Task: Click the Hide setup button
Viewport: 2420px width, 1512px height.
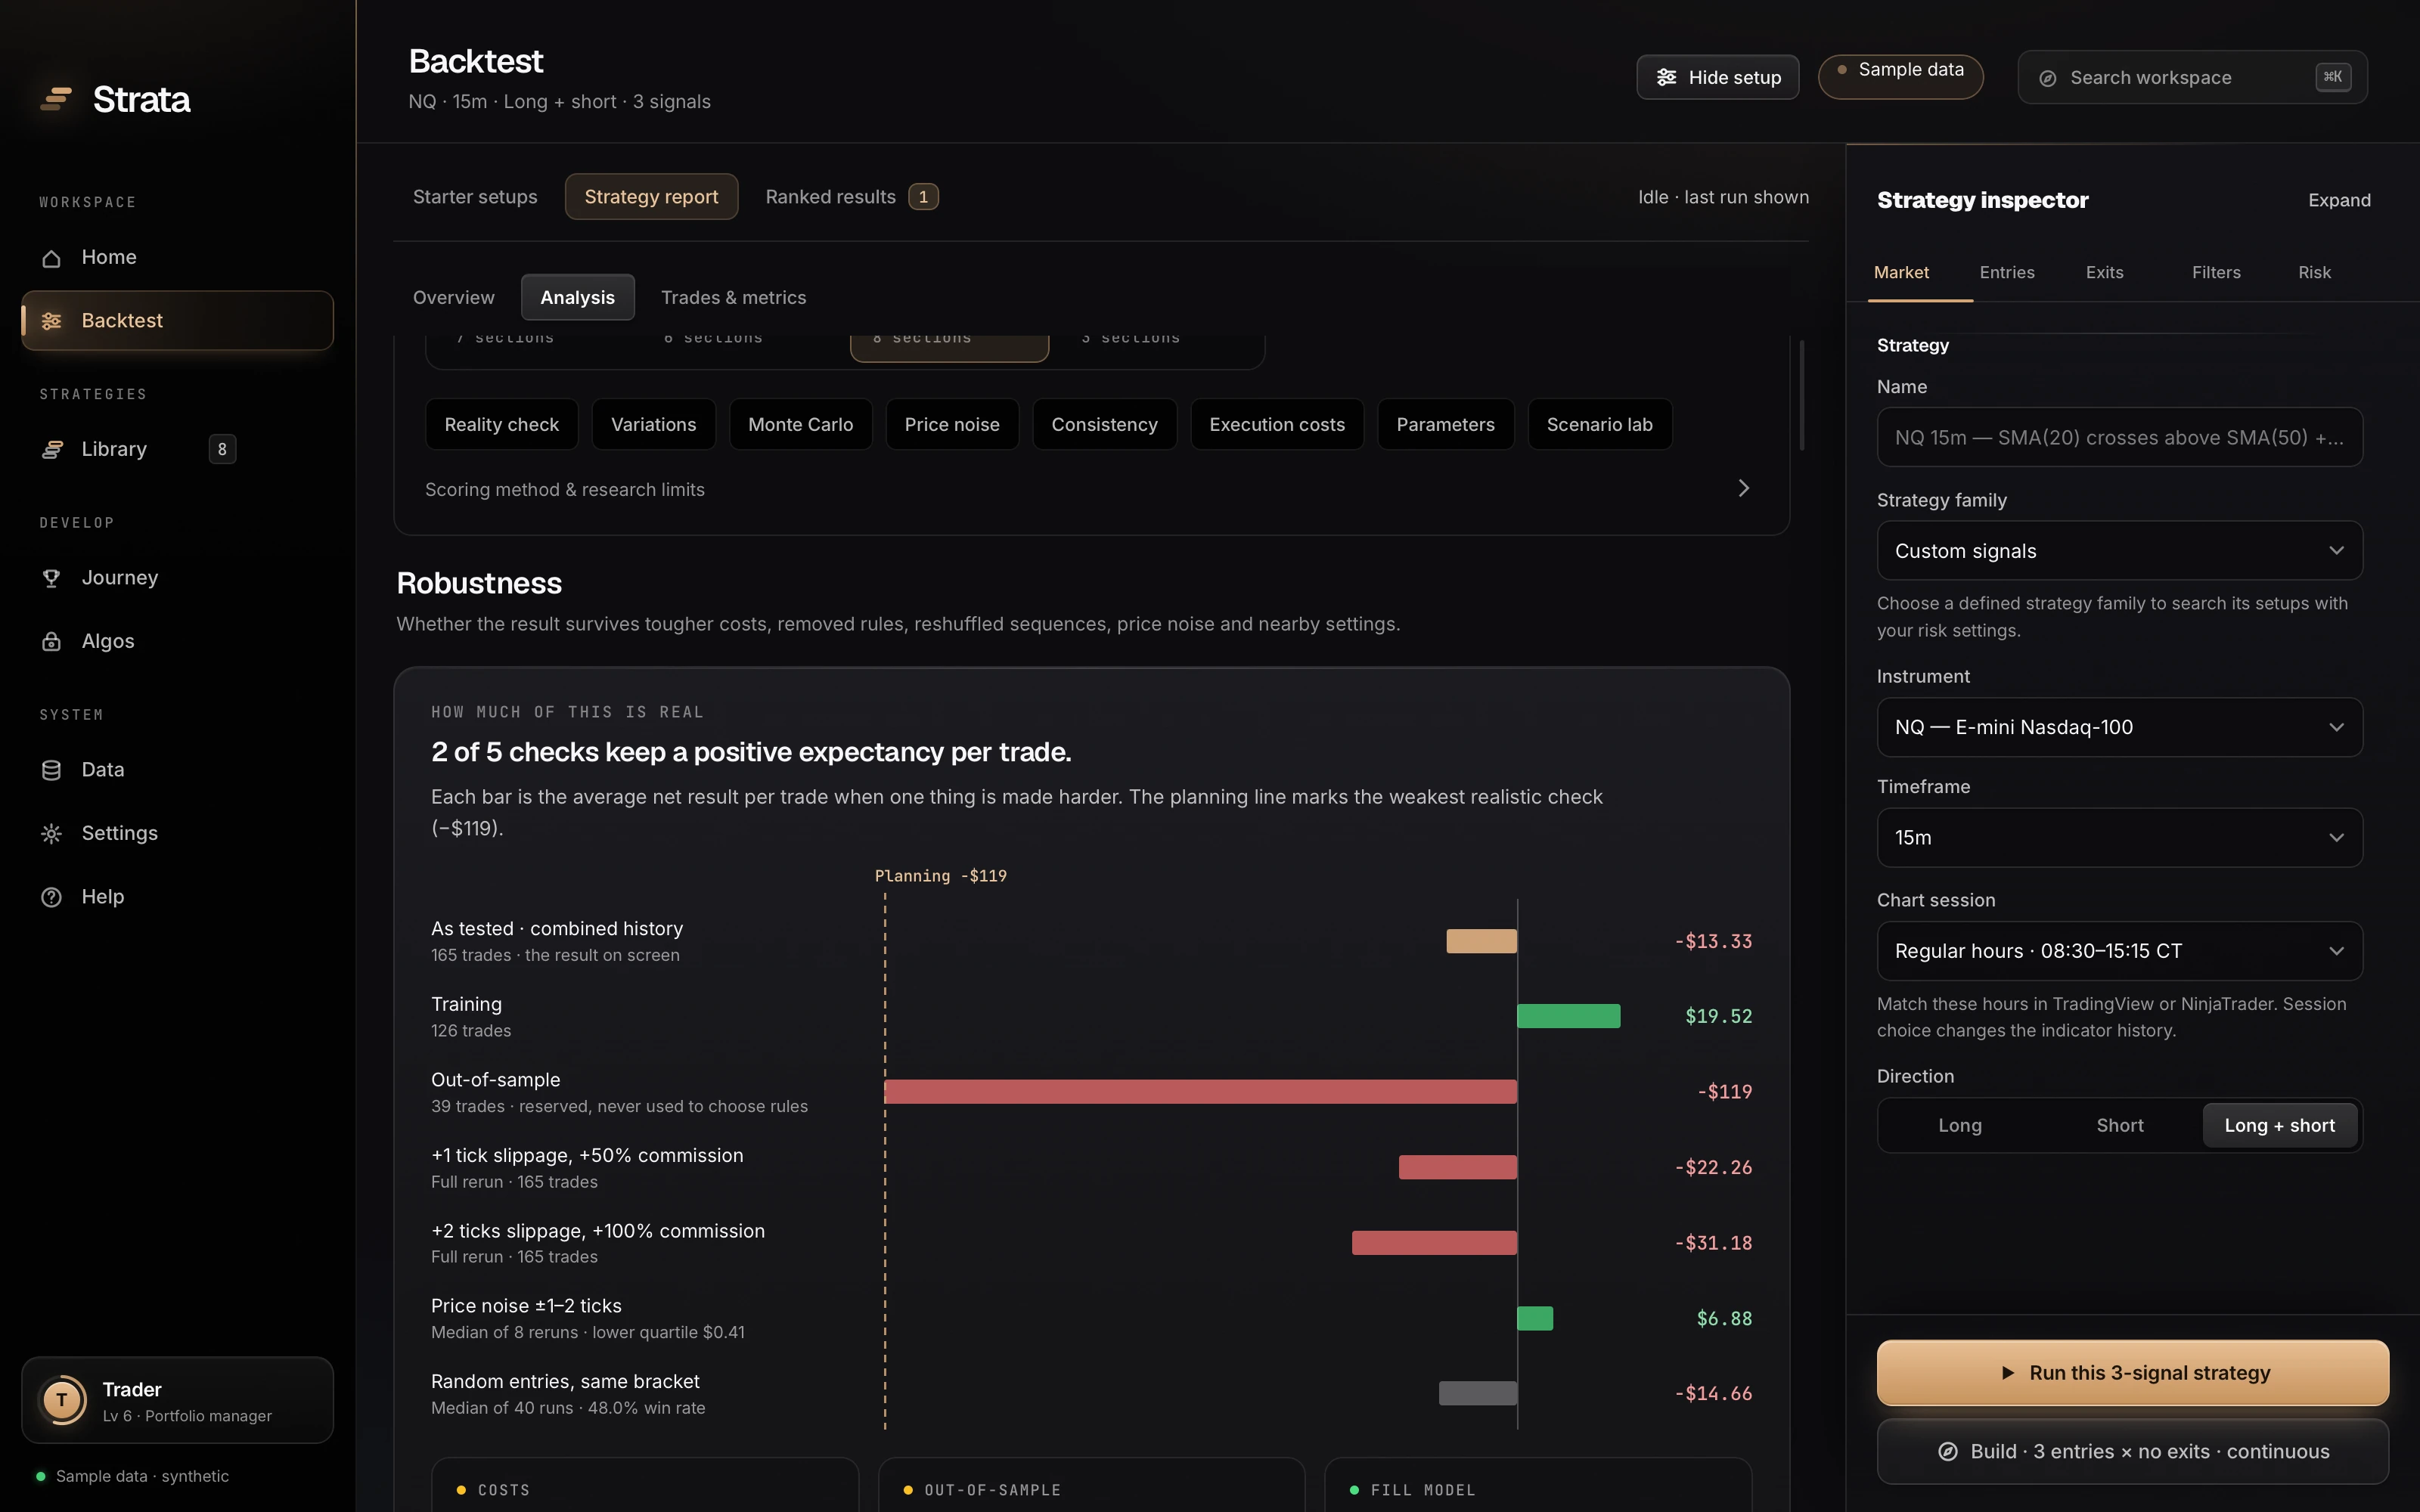Action: tap(1718, 77)
